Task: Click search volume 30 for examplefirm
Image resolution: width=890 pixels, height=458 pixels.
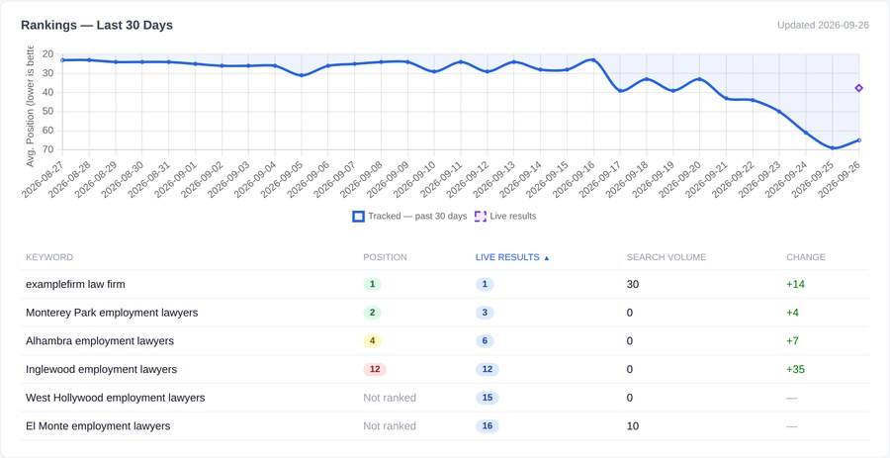Action: click(633, 284)
